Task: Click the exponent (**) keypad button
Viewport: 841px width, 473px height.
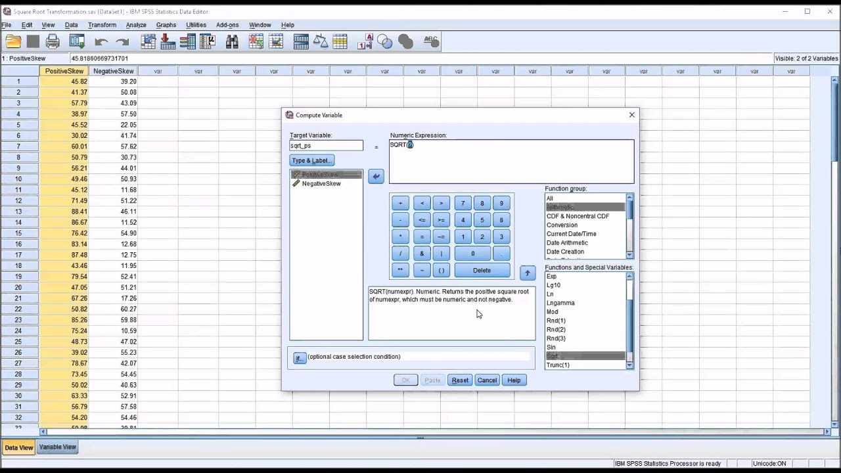Action: tap(400, 270)
